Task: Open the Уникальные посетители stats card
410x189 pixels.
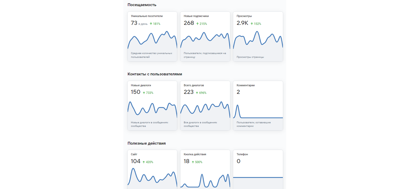Action: pyautogui.click(x=152, y=37)
